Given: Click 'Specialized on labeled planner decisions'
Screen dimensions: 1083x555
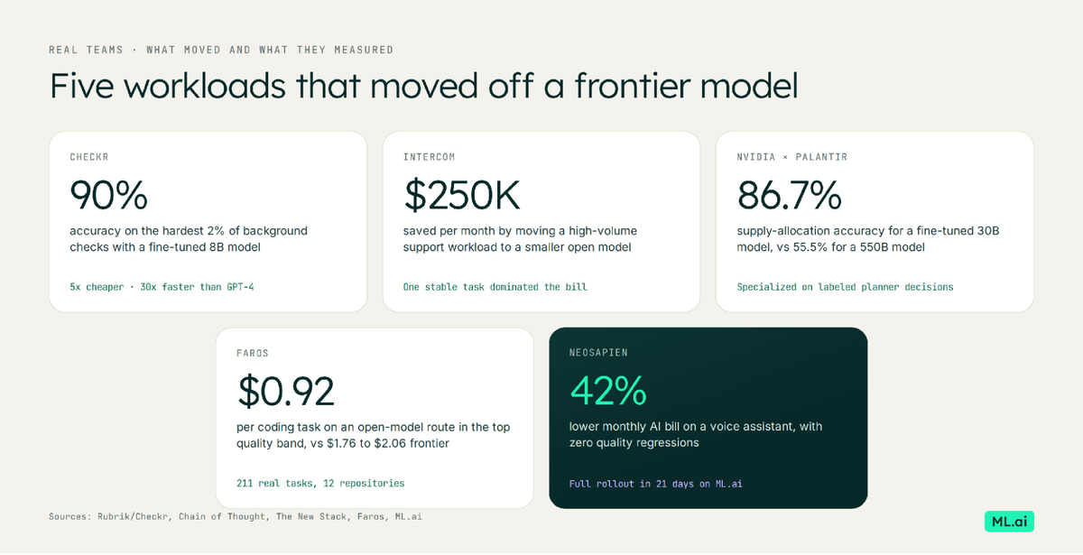Looking at the screenshot, I should point(845,287).
